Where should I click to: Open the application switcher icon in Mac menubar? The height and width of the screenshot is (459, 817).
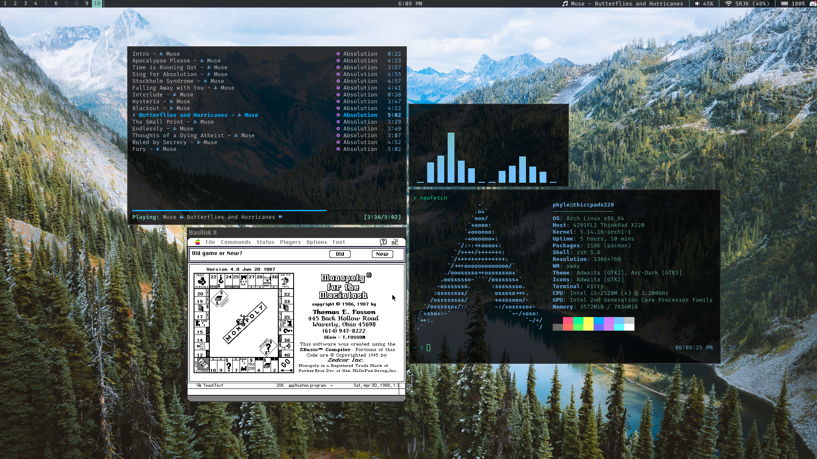pyautogui.click(x=395, y=242)
